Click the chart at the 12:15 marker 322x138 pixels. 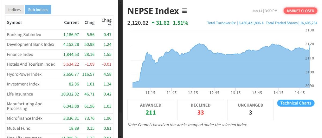tap(193, 67)
